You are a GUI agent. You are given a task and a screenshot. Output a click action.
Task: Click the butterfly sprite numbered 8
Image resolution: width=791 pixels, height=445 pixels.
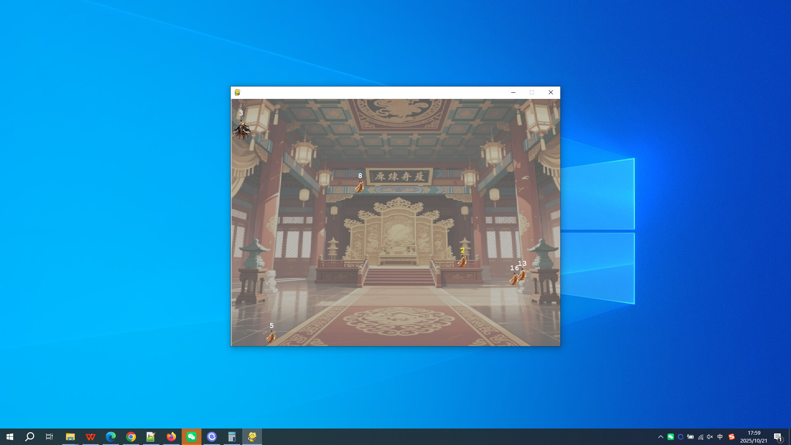(x=359, y=186)
